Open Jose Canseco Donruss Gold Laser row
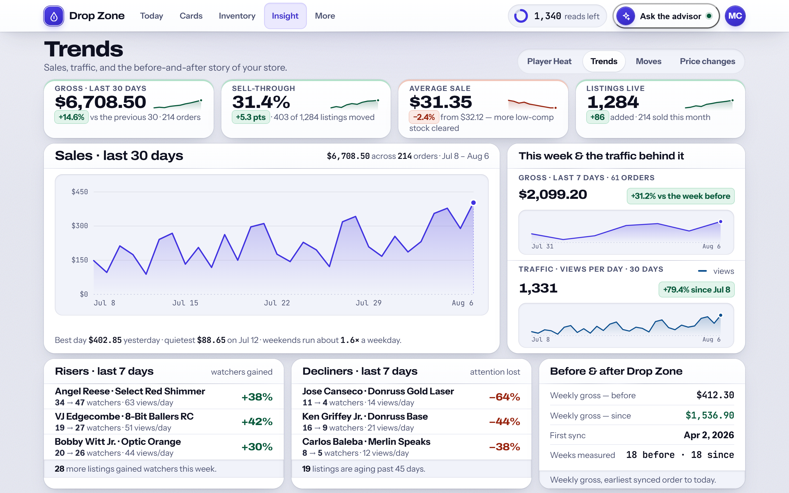 411,397
